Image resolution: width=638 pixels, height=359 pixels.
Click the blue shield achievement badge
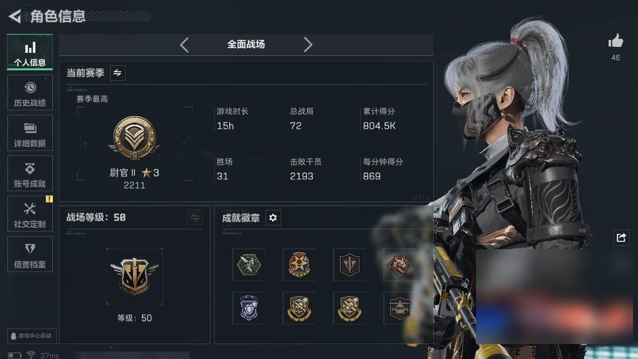coord(249,308)
